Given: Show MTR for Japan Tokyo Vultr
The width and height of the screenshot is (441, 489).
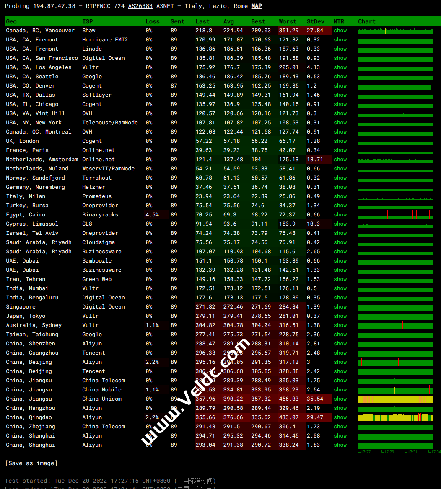Looking at the screenshot, I should pos(340,316).
